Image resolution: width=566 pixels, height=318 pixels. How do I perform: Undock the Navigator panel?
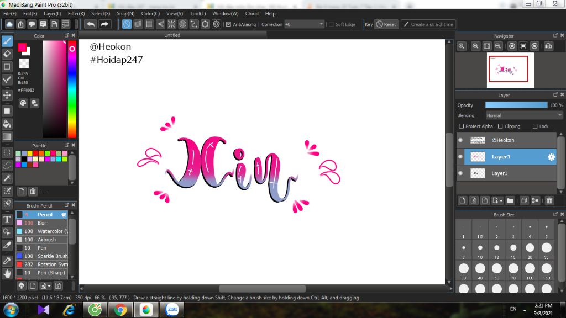click(x=555, y=35)
